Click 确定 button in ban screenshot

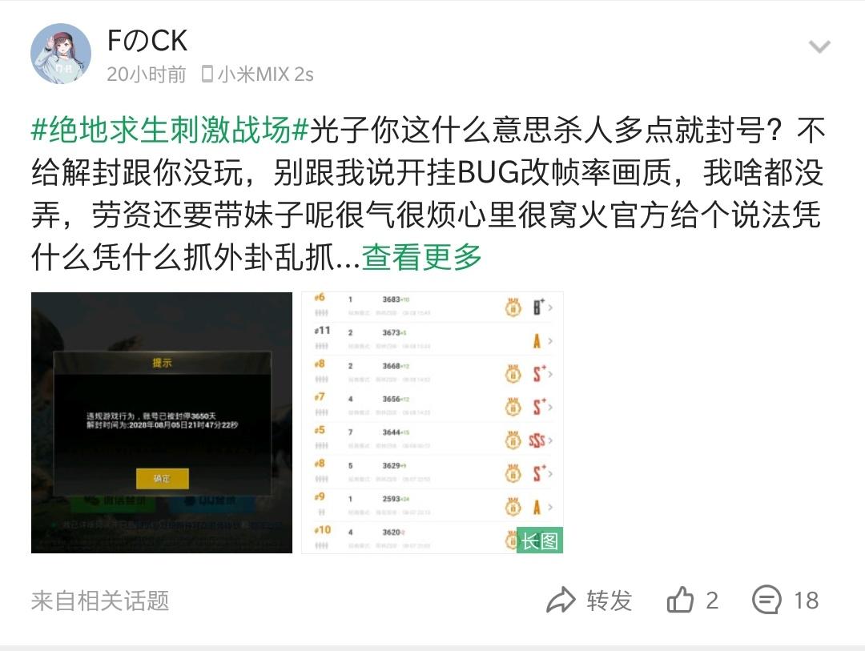pos(162,478)
